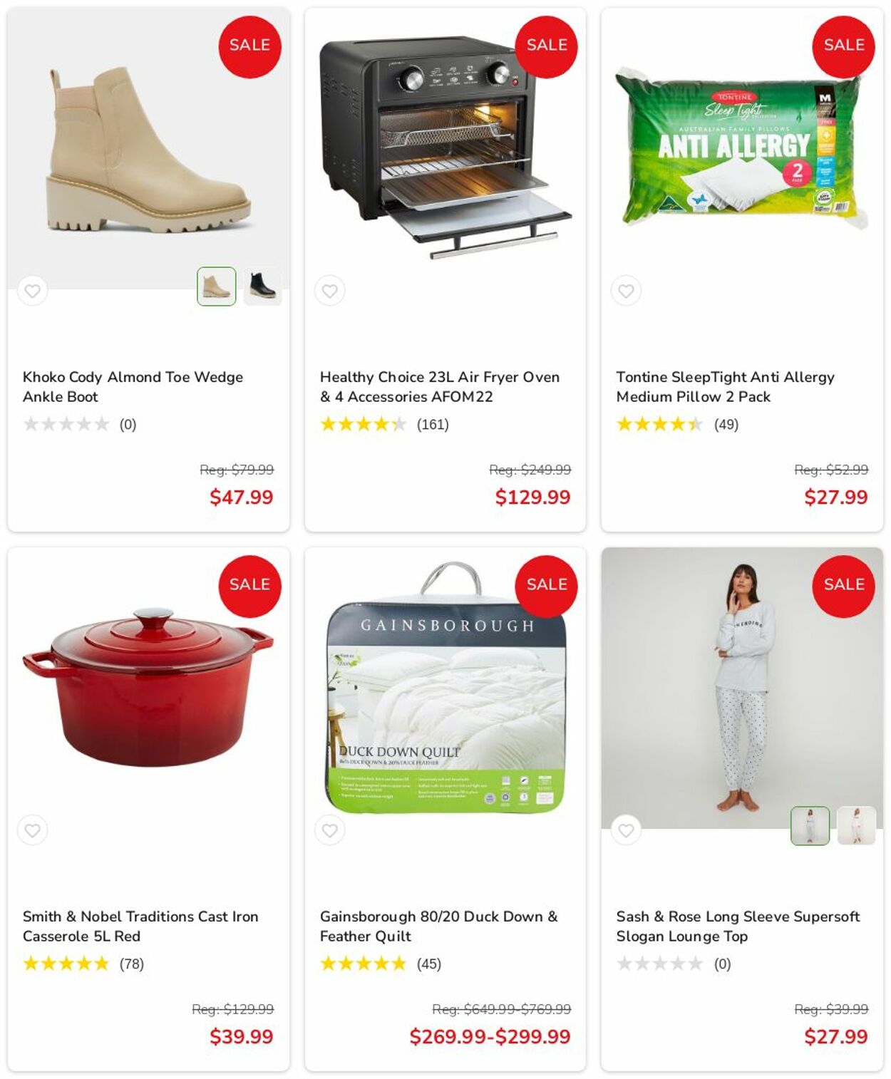Heart the Tontine Anti Allergy pillow
Image resolution: width=891 pixels, height=1079 pixels.
(x=626, y=291)
